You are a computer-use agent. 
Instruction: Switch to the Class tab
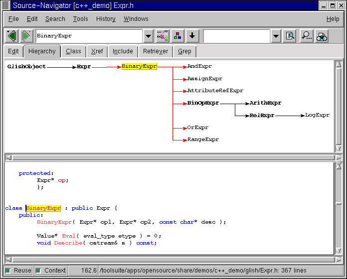(73, 51)
